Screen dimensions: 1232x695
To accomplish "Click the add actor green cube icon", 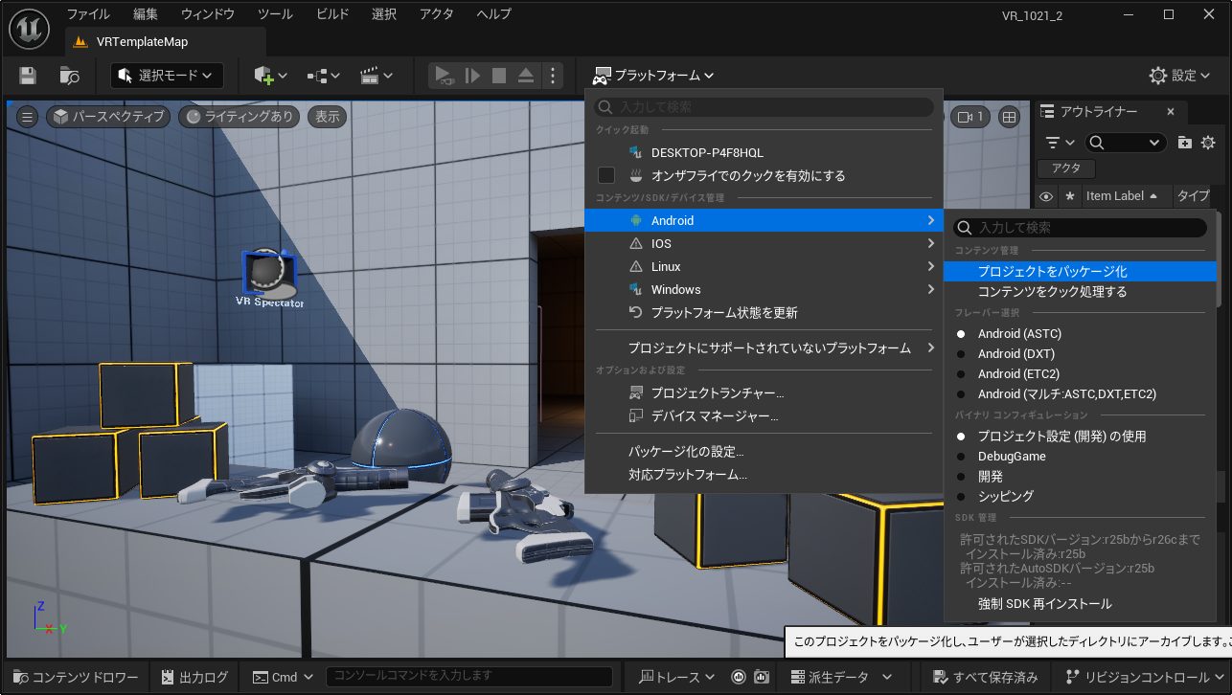I will pos(263,75).
